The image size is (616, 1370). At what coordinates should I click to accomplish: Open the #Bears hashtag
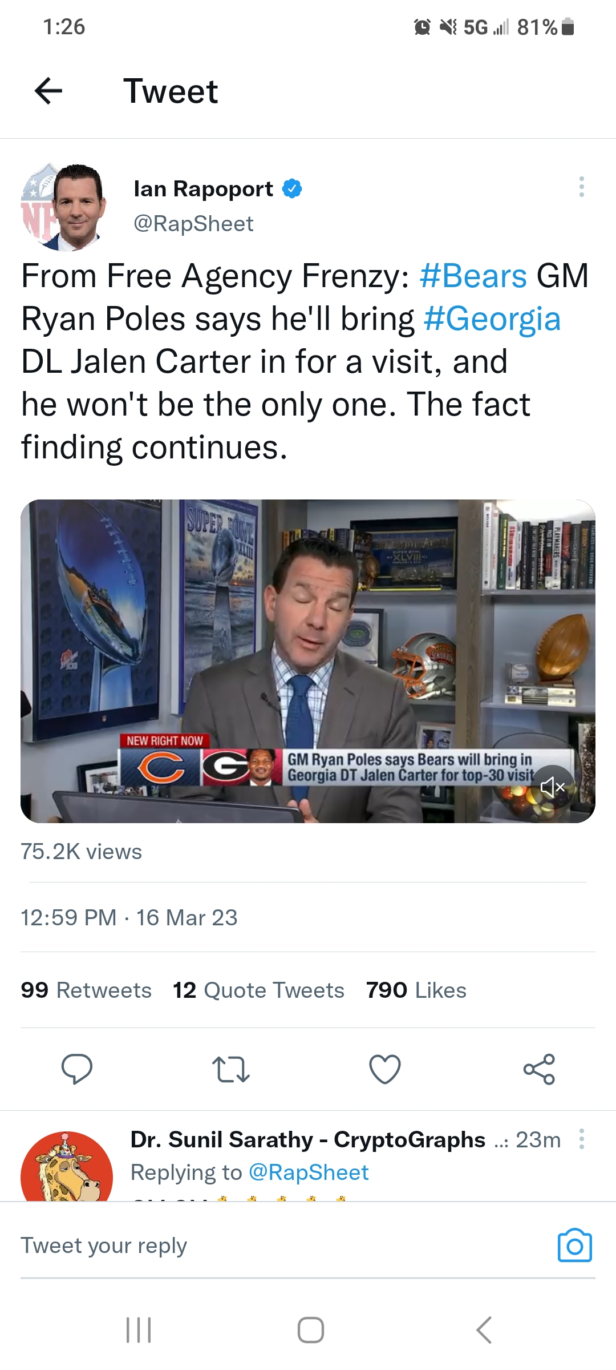(473, 276)
